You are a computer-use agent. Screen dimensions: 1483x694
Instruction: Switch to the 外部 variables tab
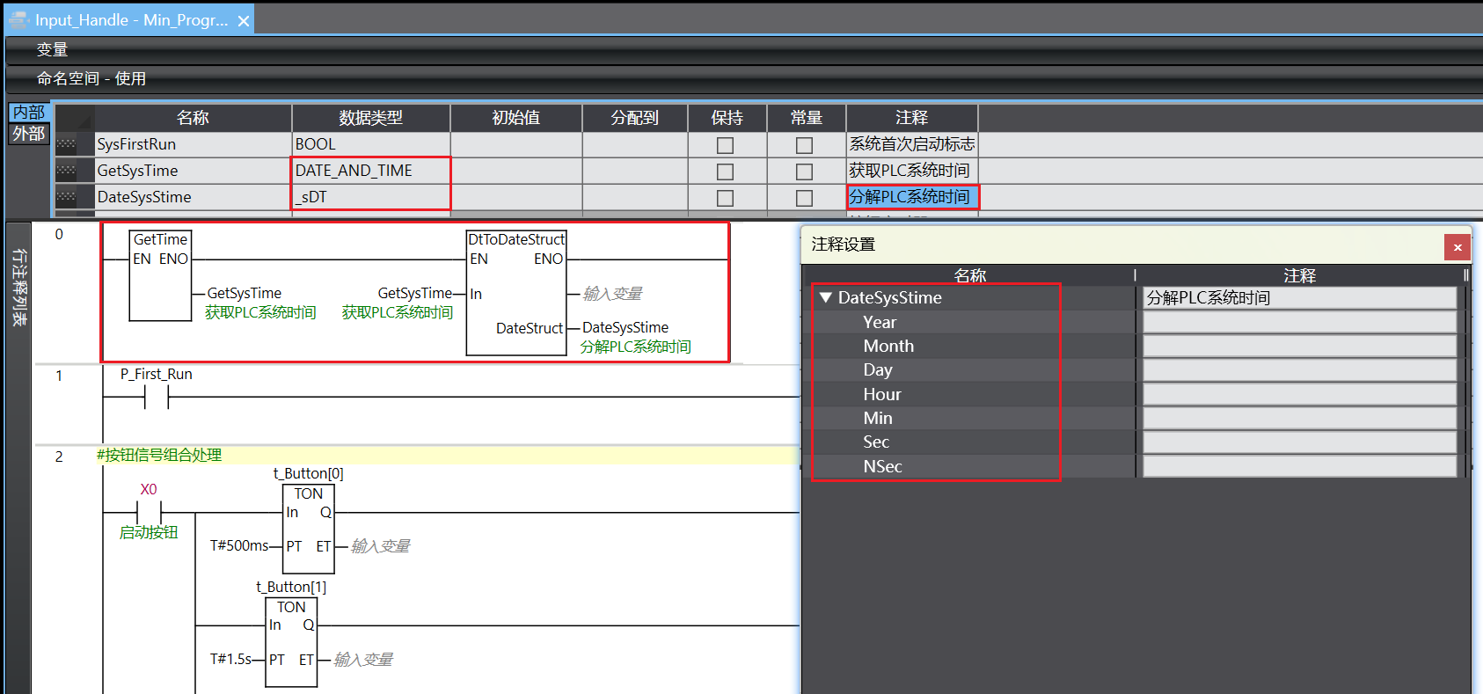28,134
